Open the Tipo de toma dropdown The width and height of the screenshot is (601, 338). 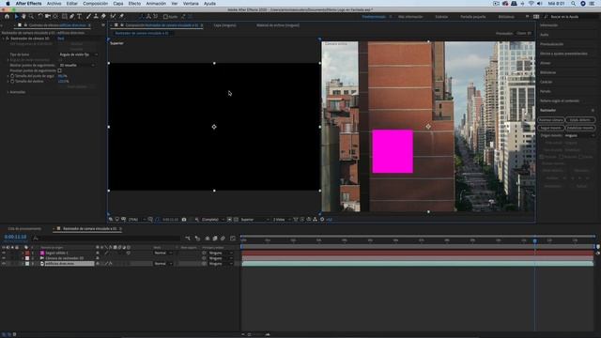pyautogui.click(x=78, y=54)
